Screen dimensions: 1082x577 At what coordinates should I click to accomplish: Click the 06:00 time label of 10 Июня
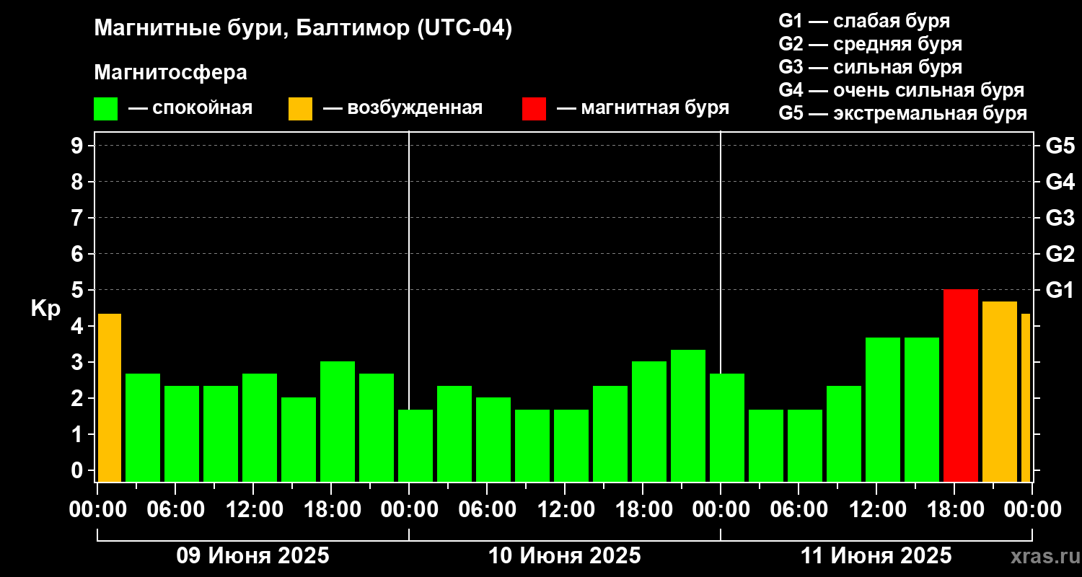click(x=487, y=510)
